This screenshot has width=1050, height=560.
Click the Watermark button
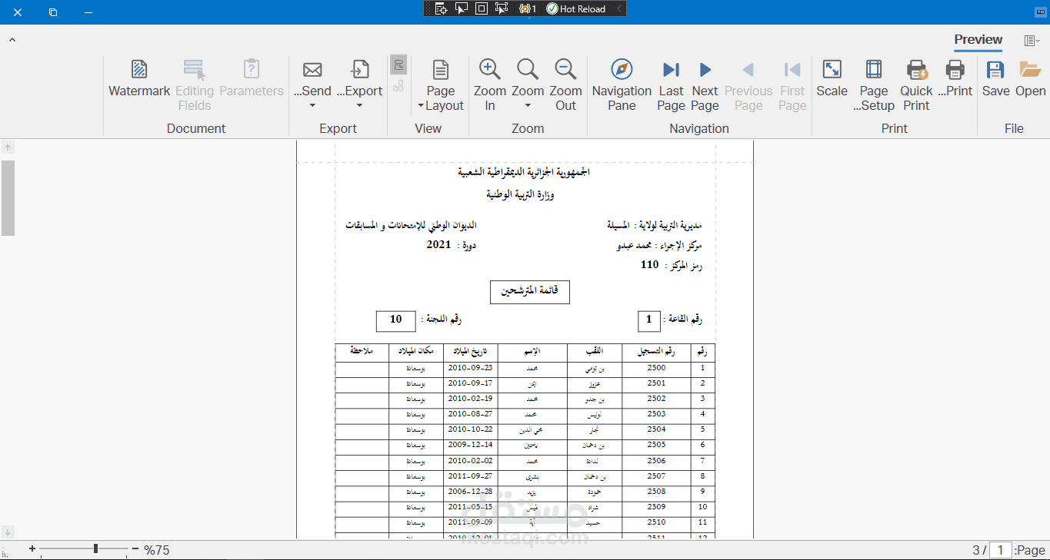[139, 79]
